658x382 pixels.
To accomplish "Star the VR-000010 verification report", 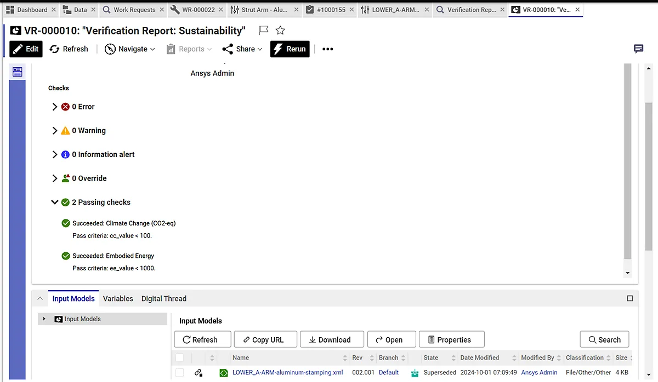I will pyautogui.click(x=280, y=31).
